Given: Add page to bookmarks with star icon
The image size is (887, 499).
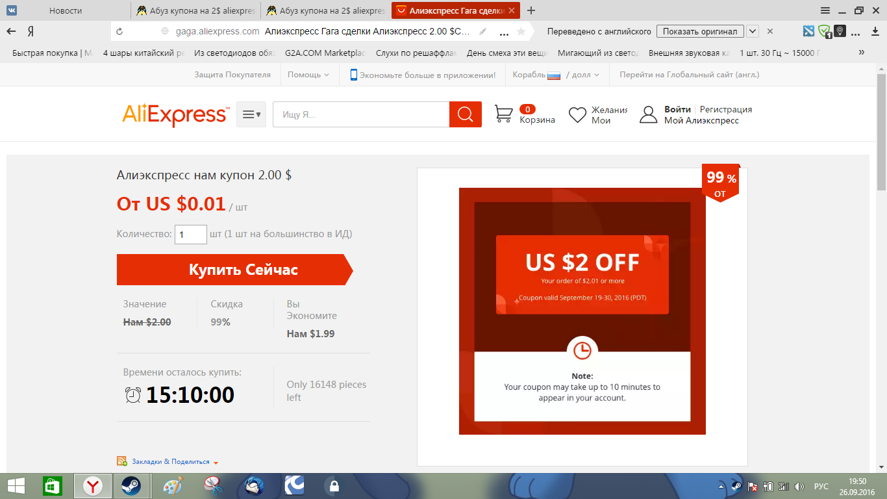Looking at the screenshot, I should (521, 31).
